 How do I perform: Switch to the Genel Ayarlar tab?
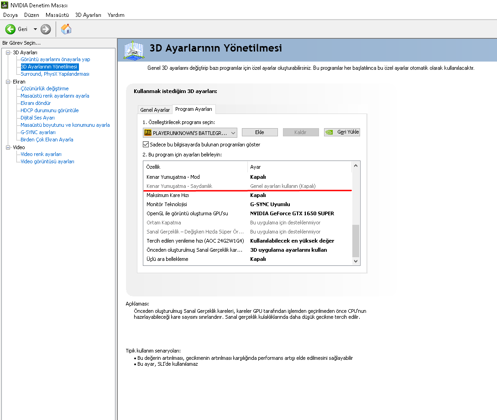pyautogui.click(x=155, y=109)
